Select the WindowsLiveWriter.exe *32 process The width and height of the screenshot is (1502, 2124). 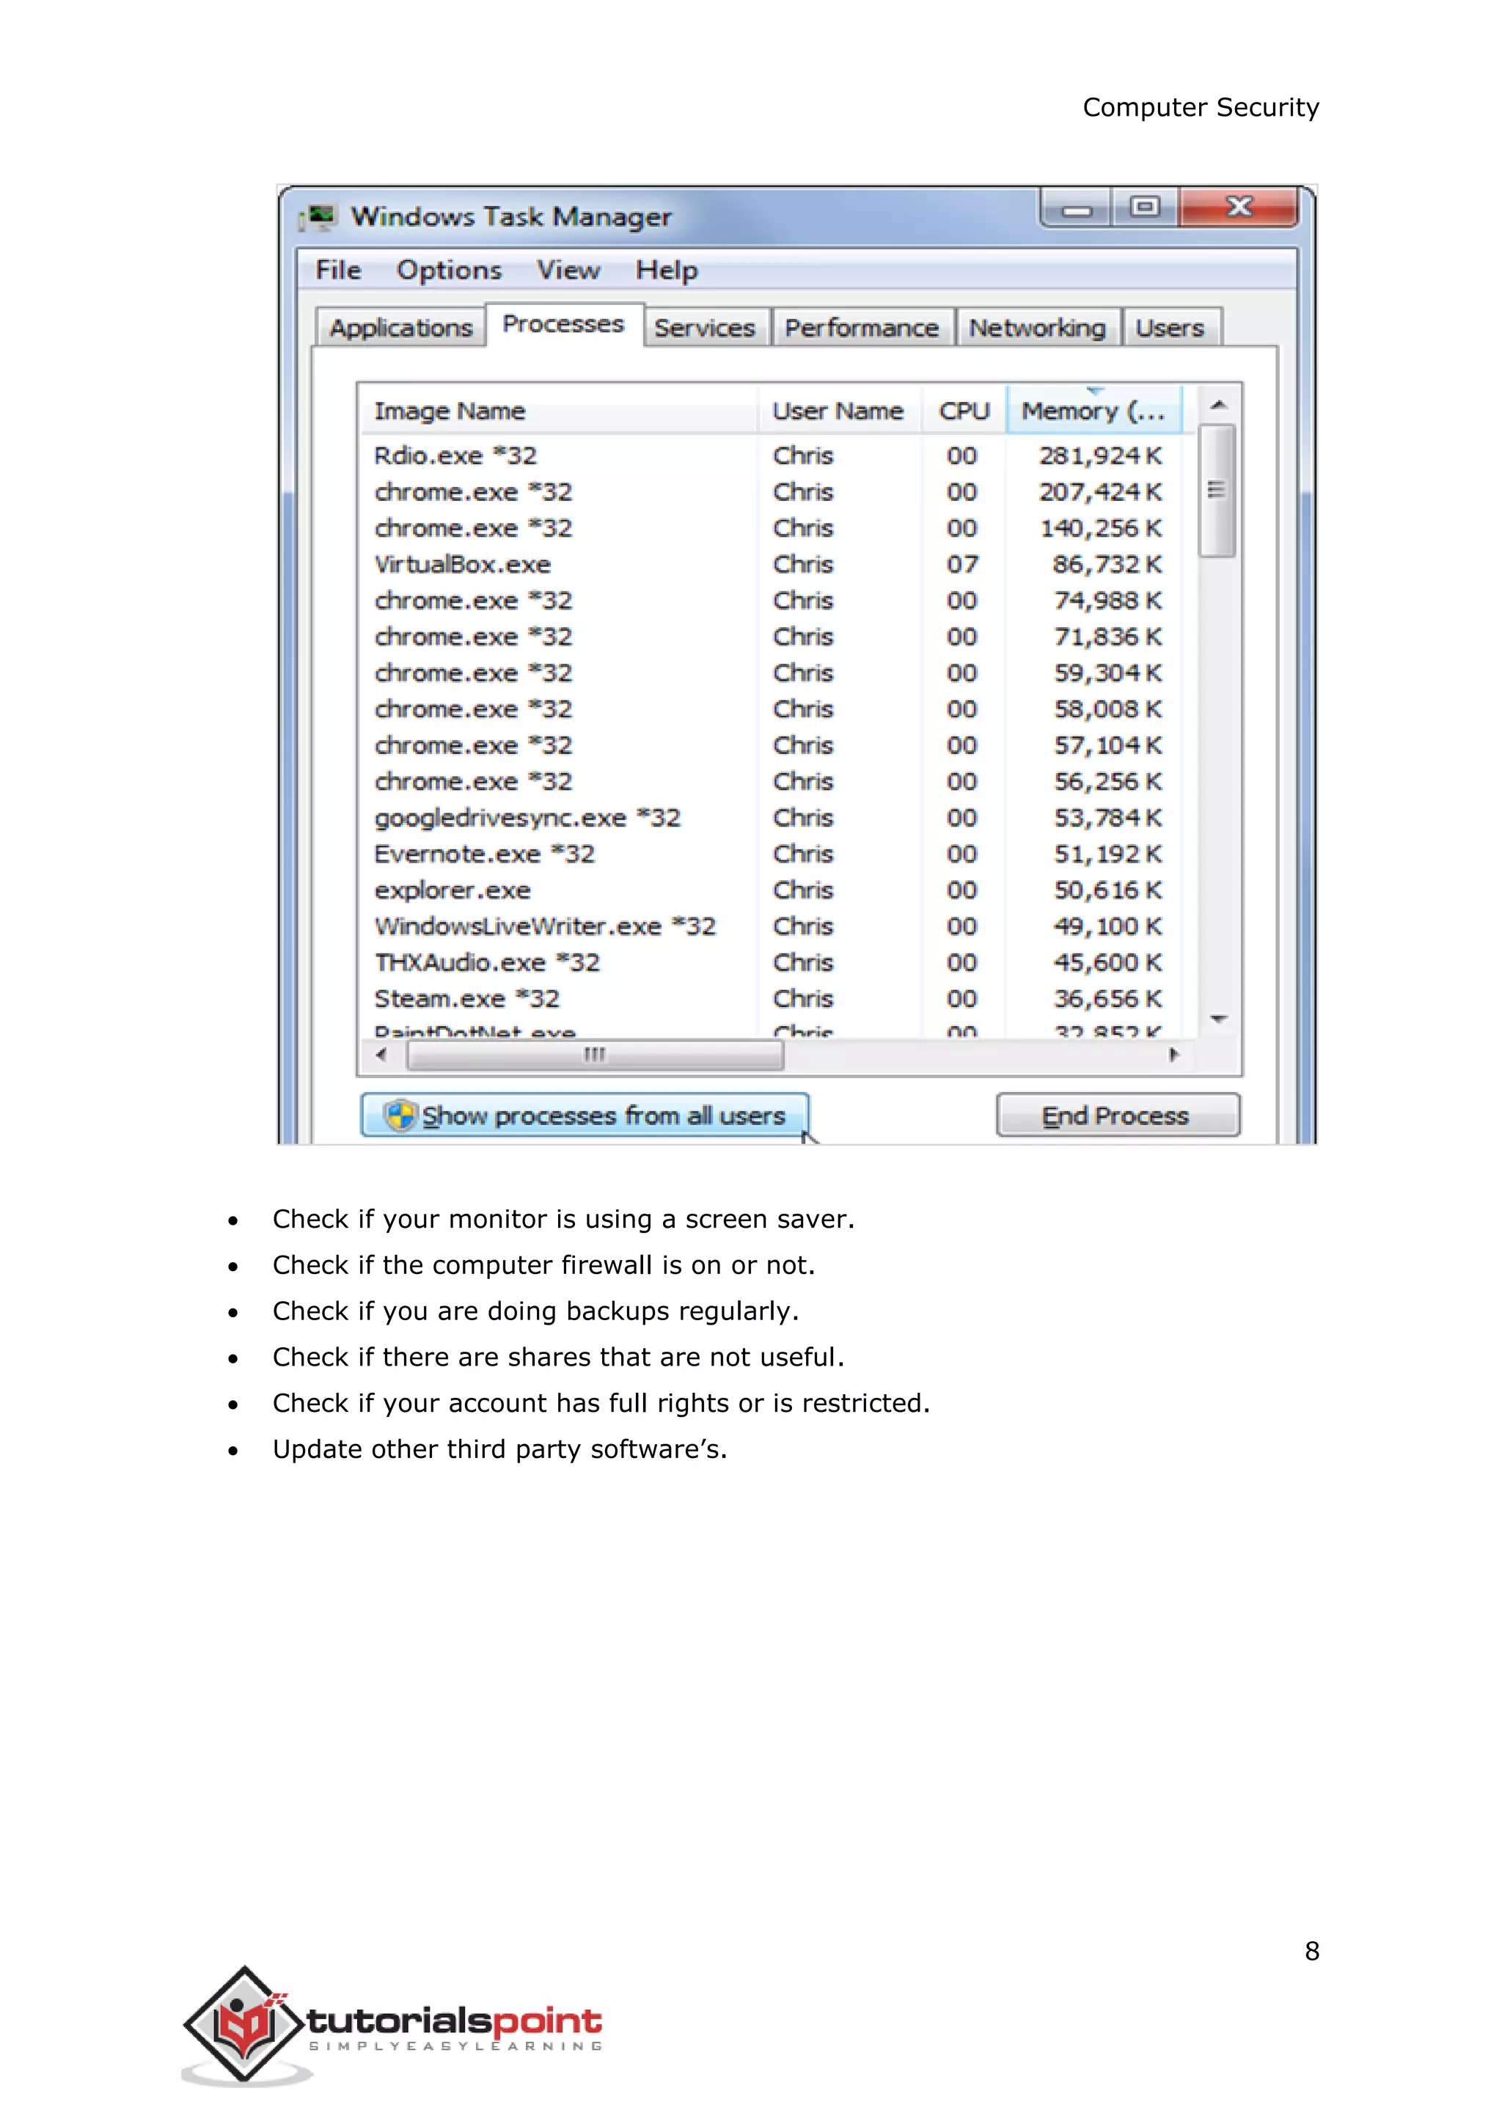click(x=772, y=926)
